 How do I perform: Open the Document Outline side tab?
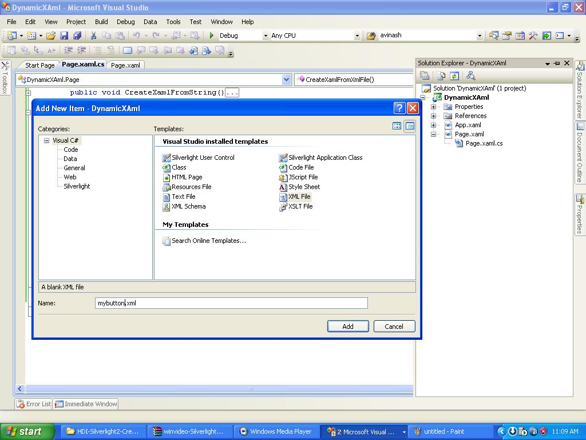pyautogui.click(x=580, y=152)
